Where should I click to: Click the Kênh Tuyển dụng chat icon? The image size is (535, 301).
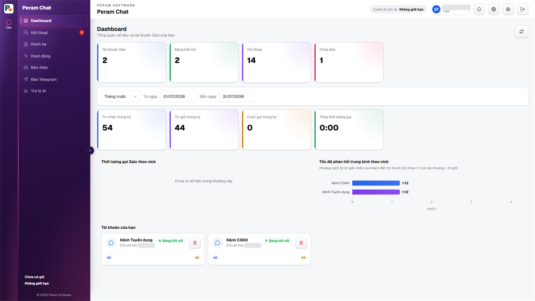click(x=111, y=243)
